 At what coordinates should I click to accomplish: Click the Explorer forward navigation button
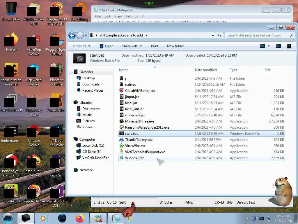pyautogui.click(x=80, y=35)
